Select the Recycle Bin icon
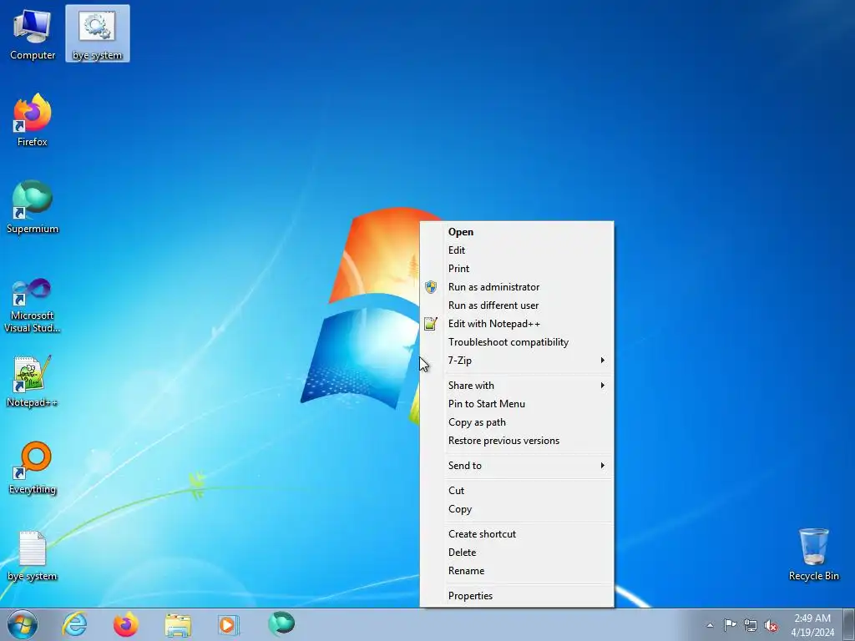Image resolution: width=855 pixels, height=641 pixels. point(813,554)
